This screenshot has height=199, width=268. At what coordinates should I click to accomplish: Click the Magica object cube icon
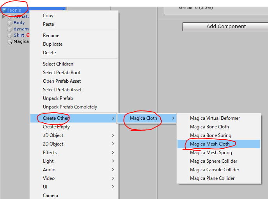10,41
